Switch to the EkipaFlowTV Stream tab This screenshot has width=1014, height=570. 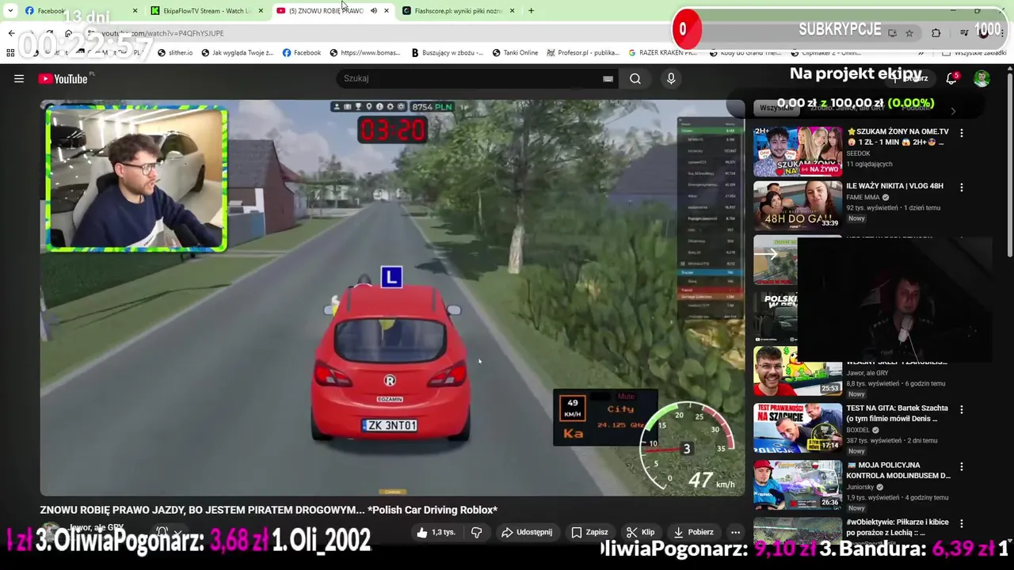(x=208, y=10)
